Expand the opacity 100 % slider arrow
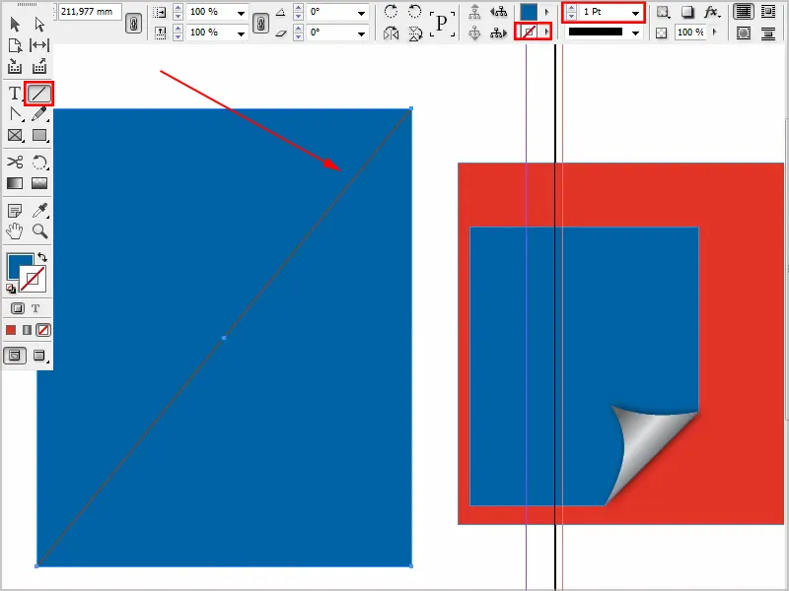Image resolution: width=789 pixels, height=591 pixels. [714, 33]
